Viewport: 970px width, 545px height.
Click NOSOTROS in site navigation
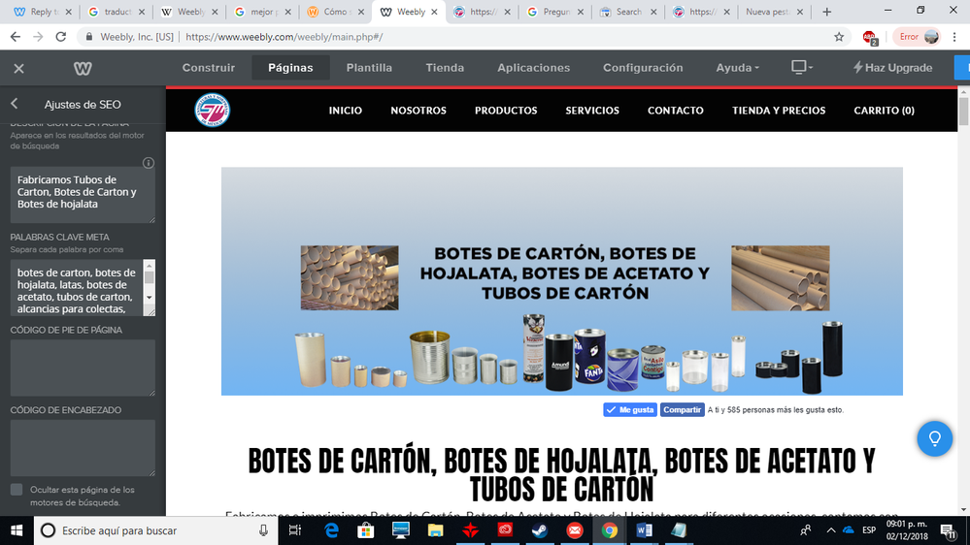click(418, 111)
